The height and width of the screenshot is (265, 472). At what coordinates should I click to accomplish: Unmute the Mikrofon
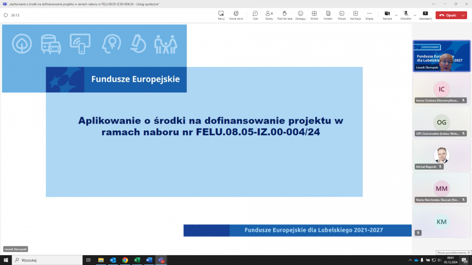pyautogui.click(x=406, y=15)
